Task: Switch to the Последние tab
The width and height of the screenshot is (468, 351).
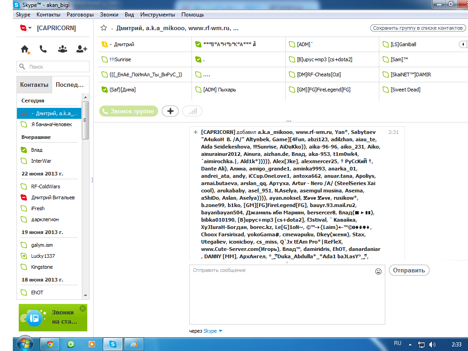Action: 70,85
